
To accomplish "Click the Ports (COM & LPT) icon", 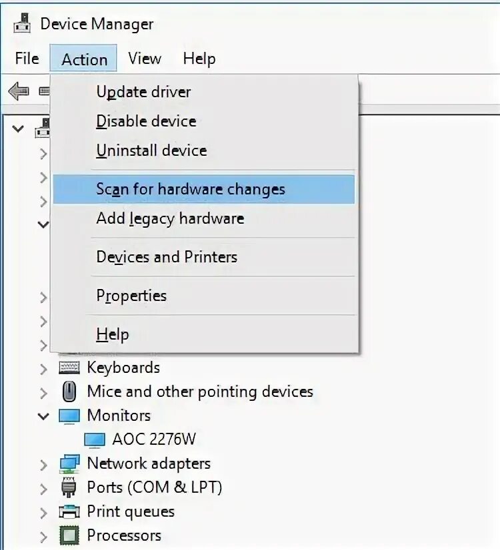I will 69,487.
